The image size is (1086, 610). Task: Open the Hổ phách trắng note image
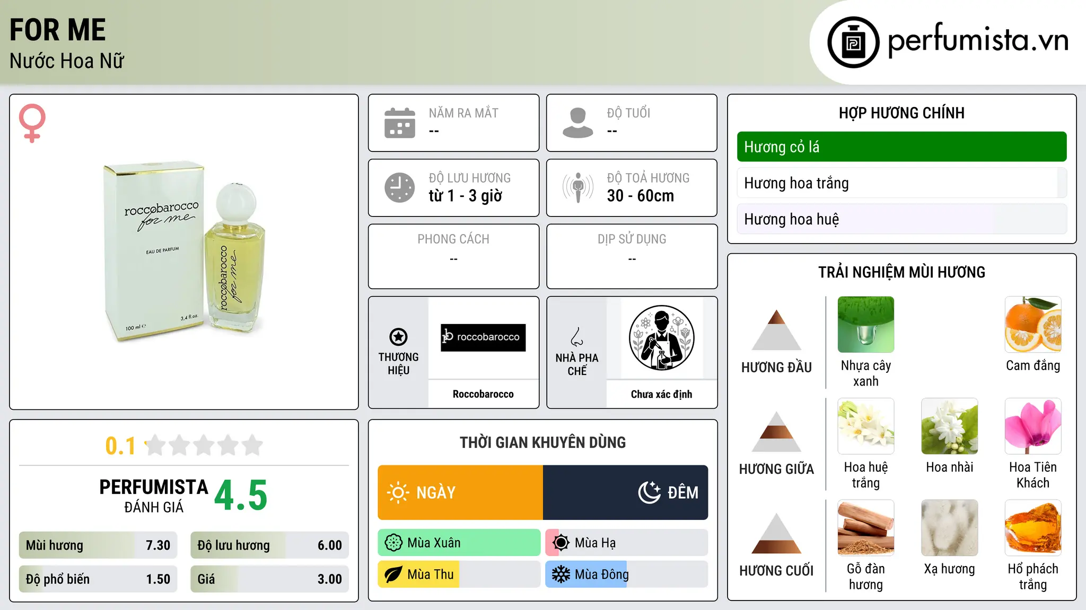coord(1033,528)
